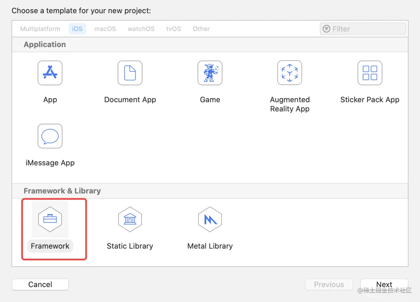
Task: Click the Previous button
Action: click(x=329, y=284)
